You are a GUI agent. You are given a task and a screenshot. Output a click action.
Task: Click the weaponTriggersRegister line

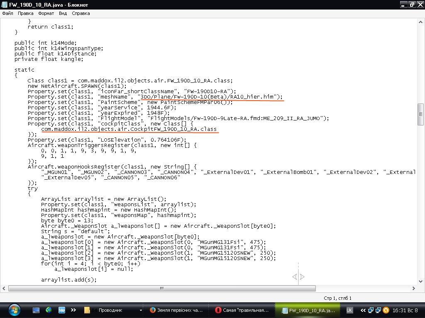tap(112, 145)
